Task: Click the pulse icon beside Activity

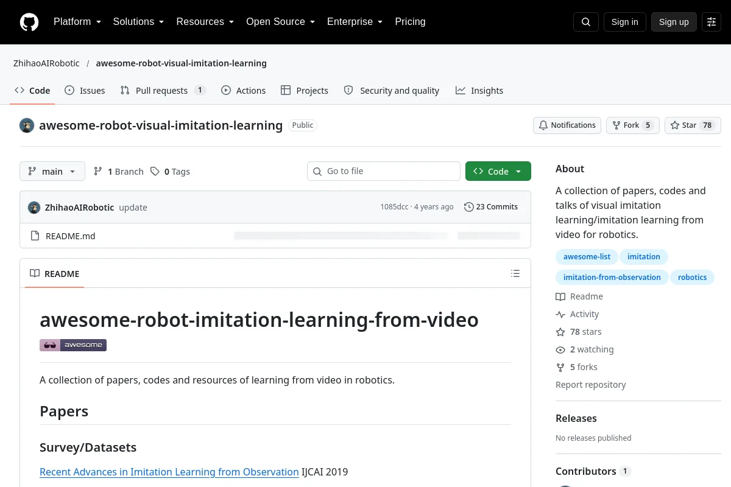Action: point(560,315)
